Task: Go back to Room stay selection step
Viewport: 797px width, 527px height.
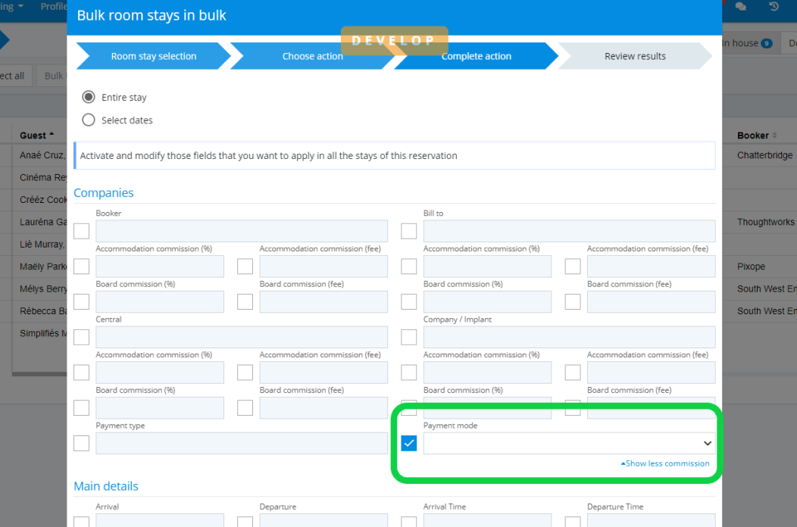Action: coord(153,56)
